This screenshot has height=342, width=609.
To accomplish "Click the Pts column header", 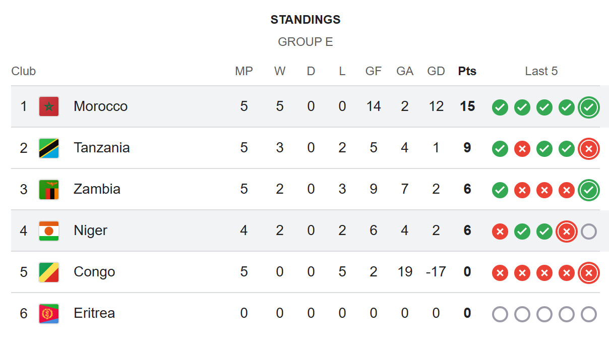I will (467, 71).
